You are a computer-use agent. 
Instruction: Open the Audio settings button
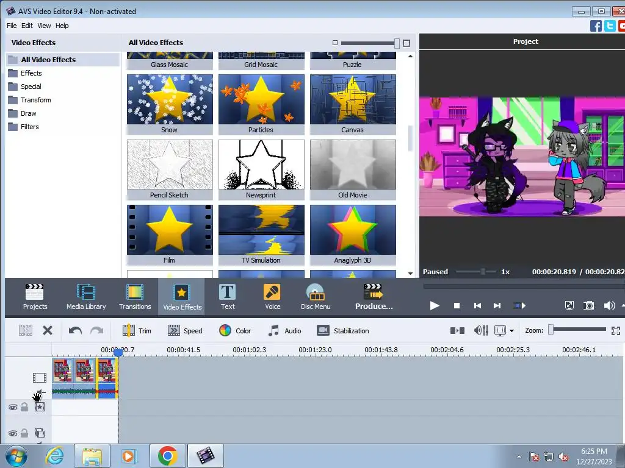284,331
